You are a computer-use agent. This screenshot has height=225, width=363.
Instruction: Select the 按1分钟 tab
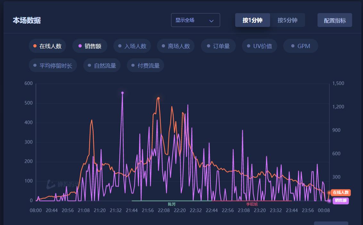pos(253,20)
